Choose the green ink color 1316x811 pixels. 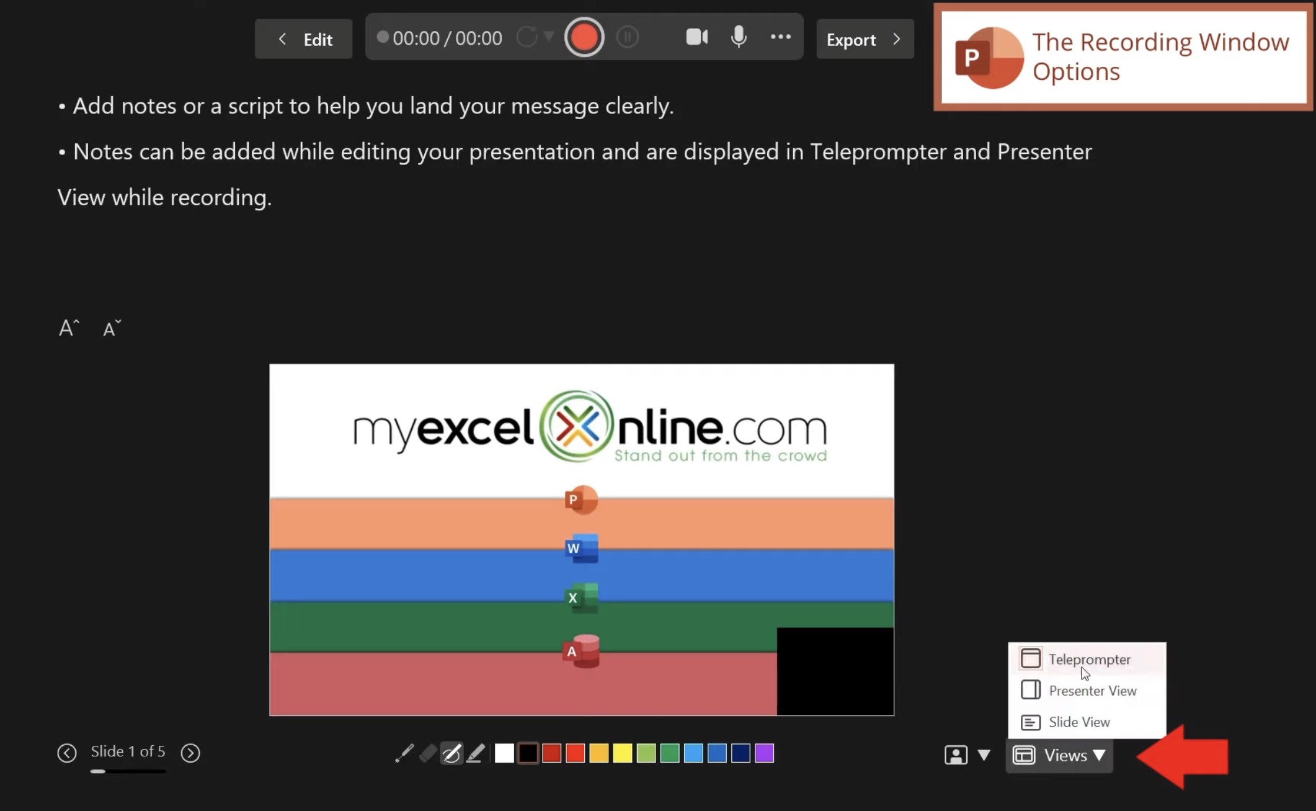[670, 753]
